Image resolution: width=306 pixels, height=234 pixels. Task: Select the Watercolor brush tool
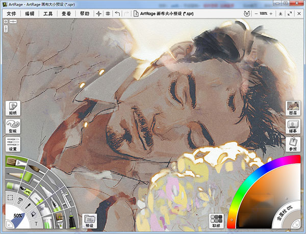tap(37, 169)
